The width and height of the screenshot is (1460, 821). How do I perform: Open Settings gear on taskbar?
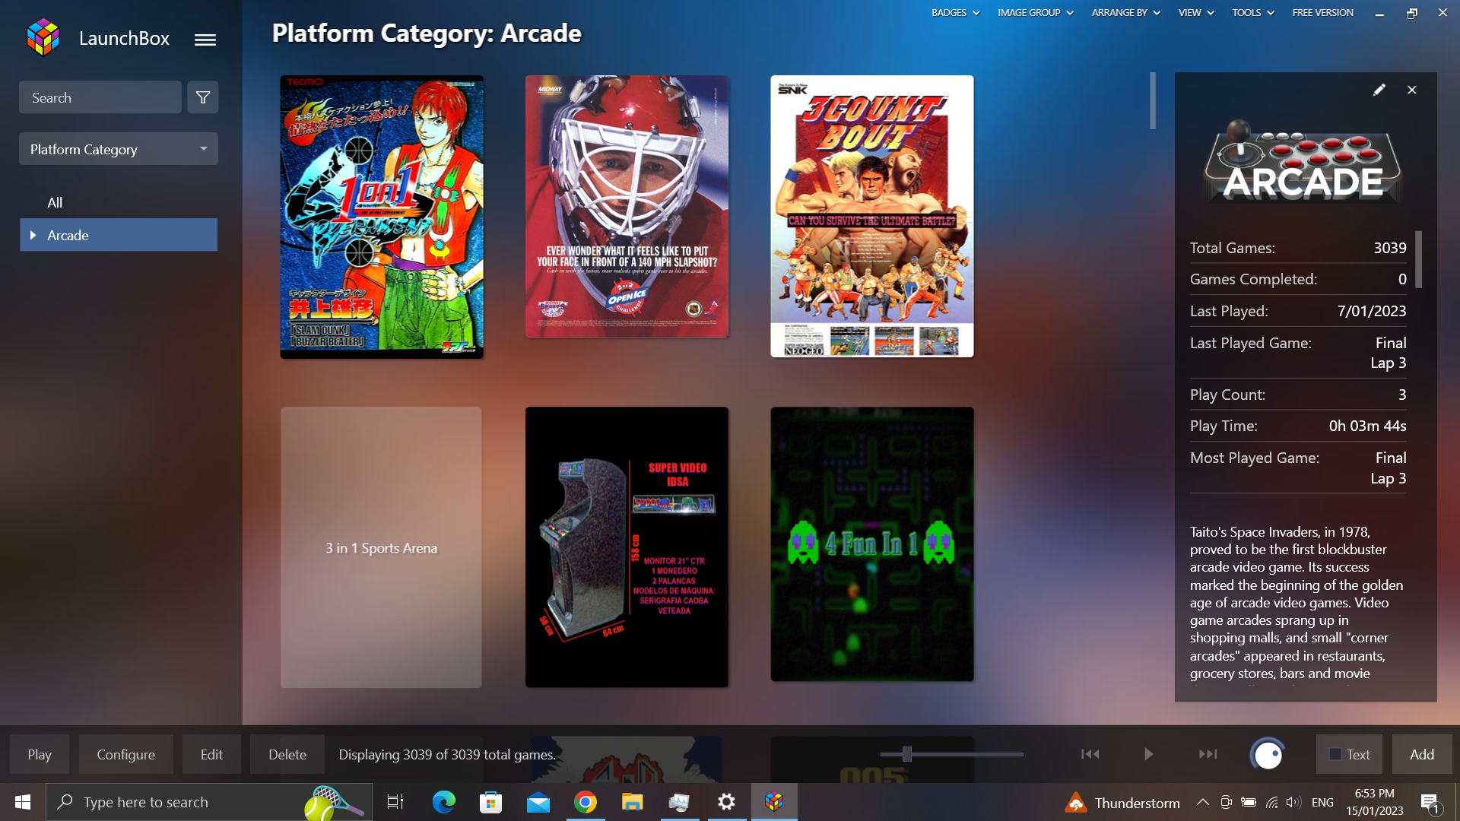click(x=727, y=802)
